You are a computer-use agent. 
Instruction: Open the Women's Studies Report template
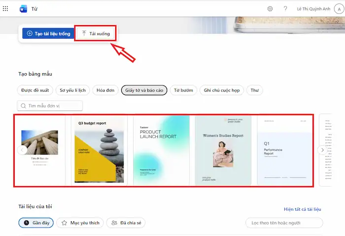click(x=223, y=151)
